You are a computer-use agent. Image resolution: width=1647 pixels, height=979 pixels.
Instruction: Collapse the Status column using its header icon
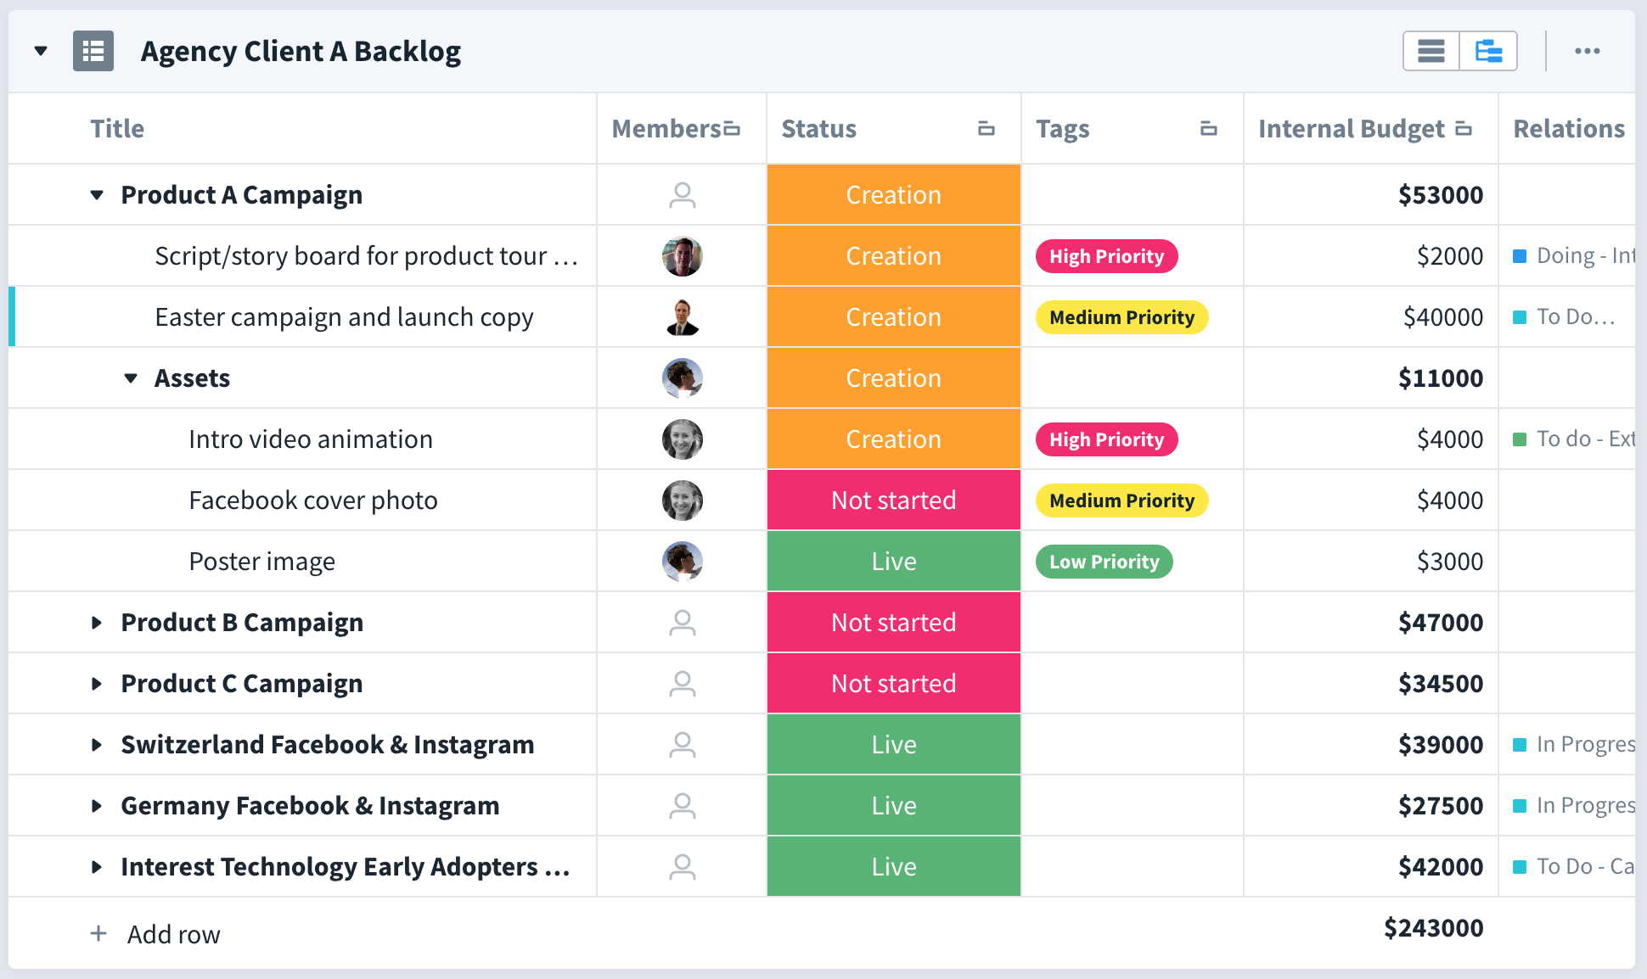985,128
